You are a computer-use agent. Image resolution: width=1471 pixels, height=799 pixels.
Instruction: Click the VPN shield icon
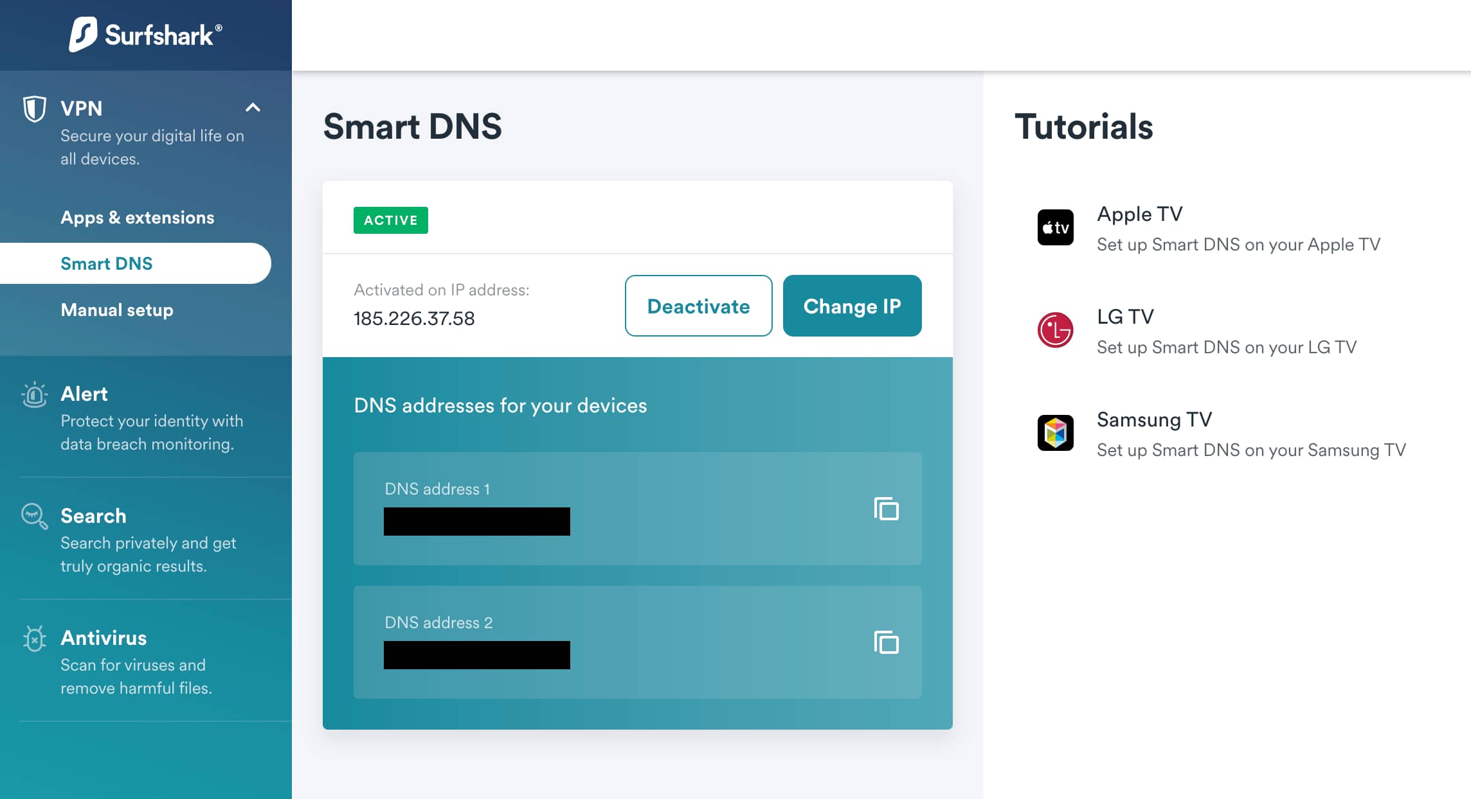(x=35, y=109)
